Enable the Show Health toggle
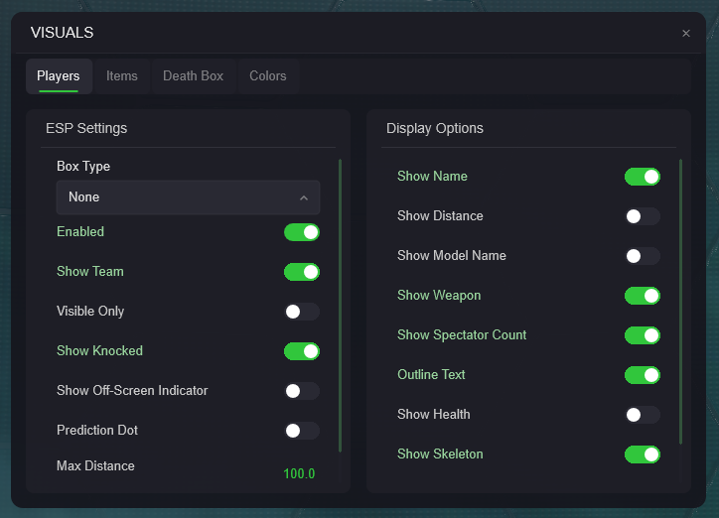The height and width of the screenshot is (518, 719). point(643,415)
